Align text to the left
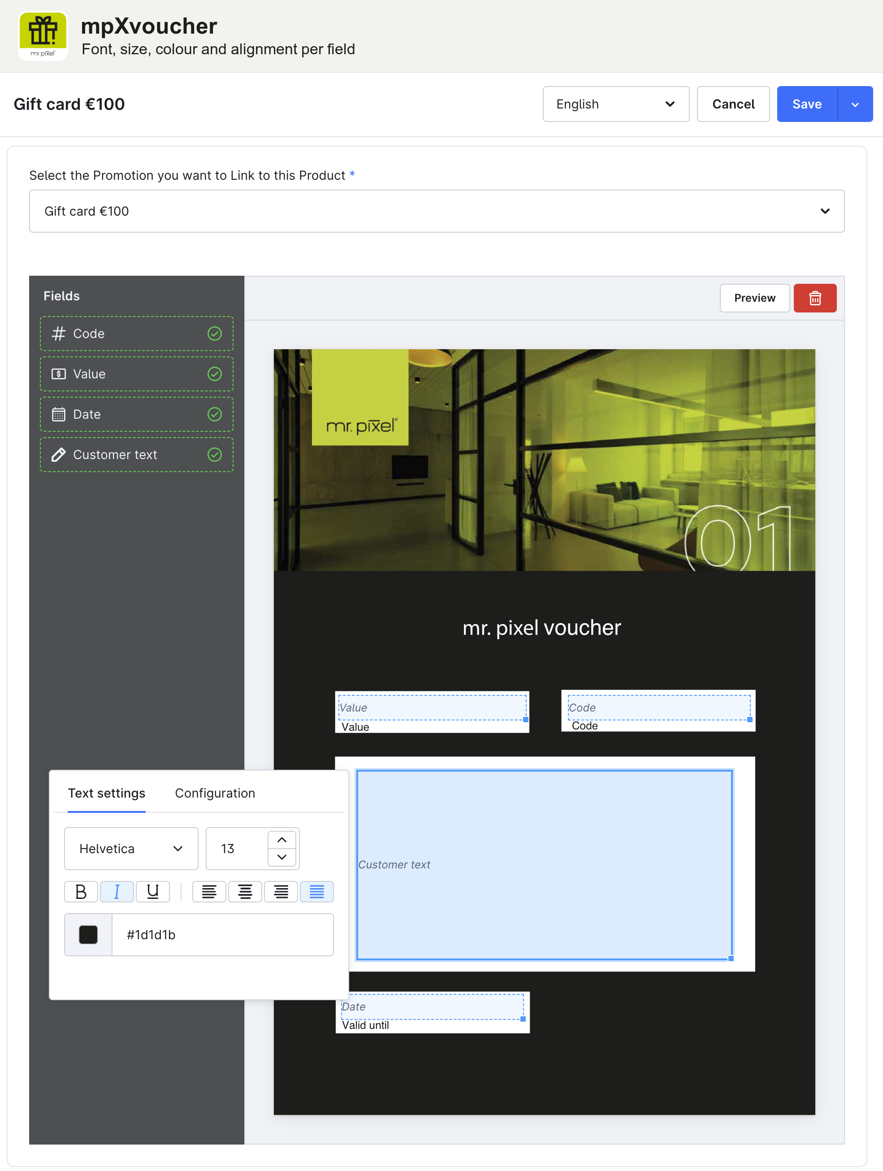The width and height of the screenshot is (883, 1171). point(209,892)
